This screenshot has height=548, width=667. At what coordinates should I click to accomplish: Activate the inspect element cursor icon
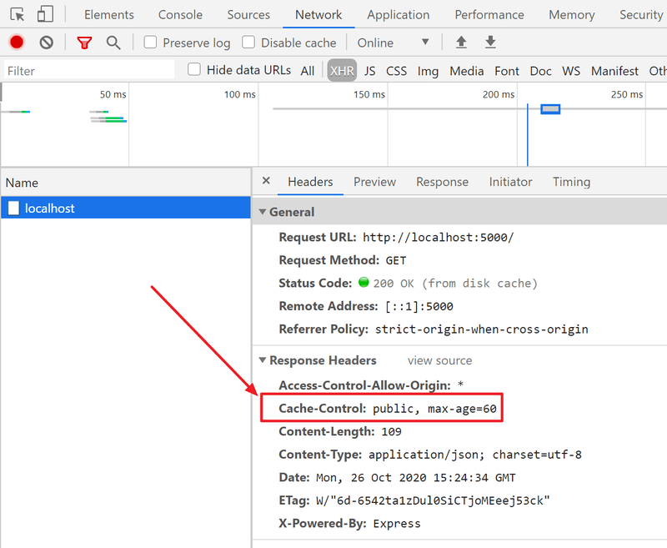coord(18,14)
